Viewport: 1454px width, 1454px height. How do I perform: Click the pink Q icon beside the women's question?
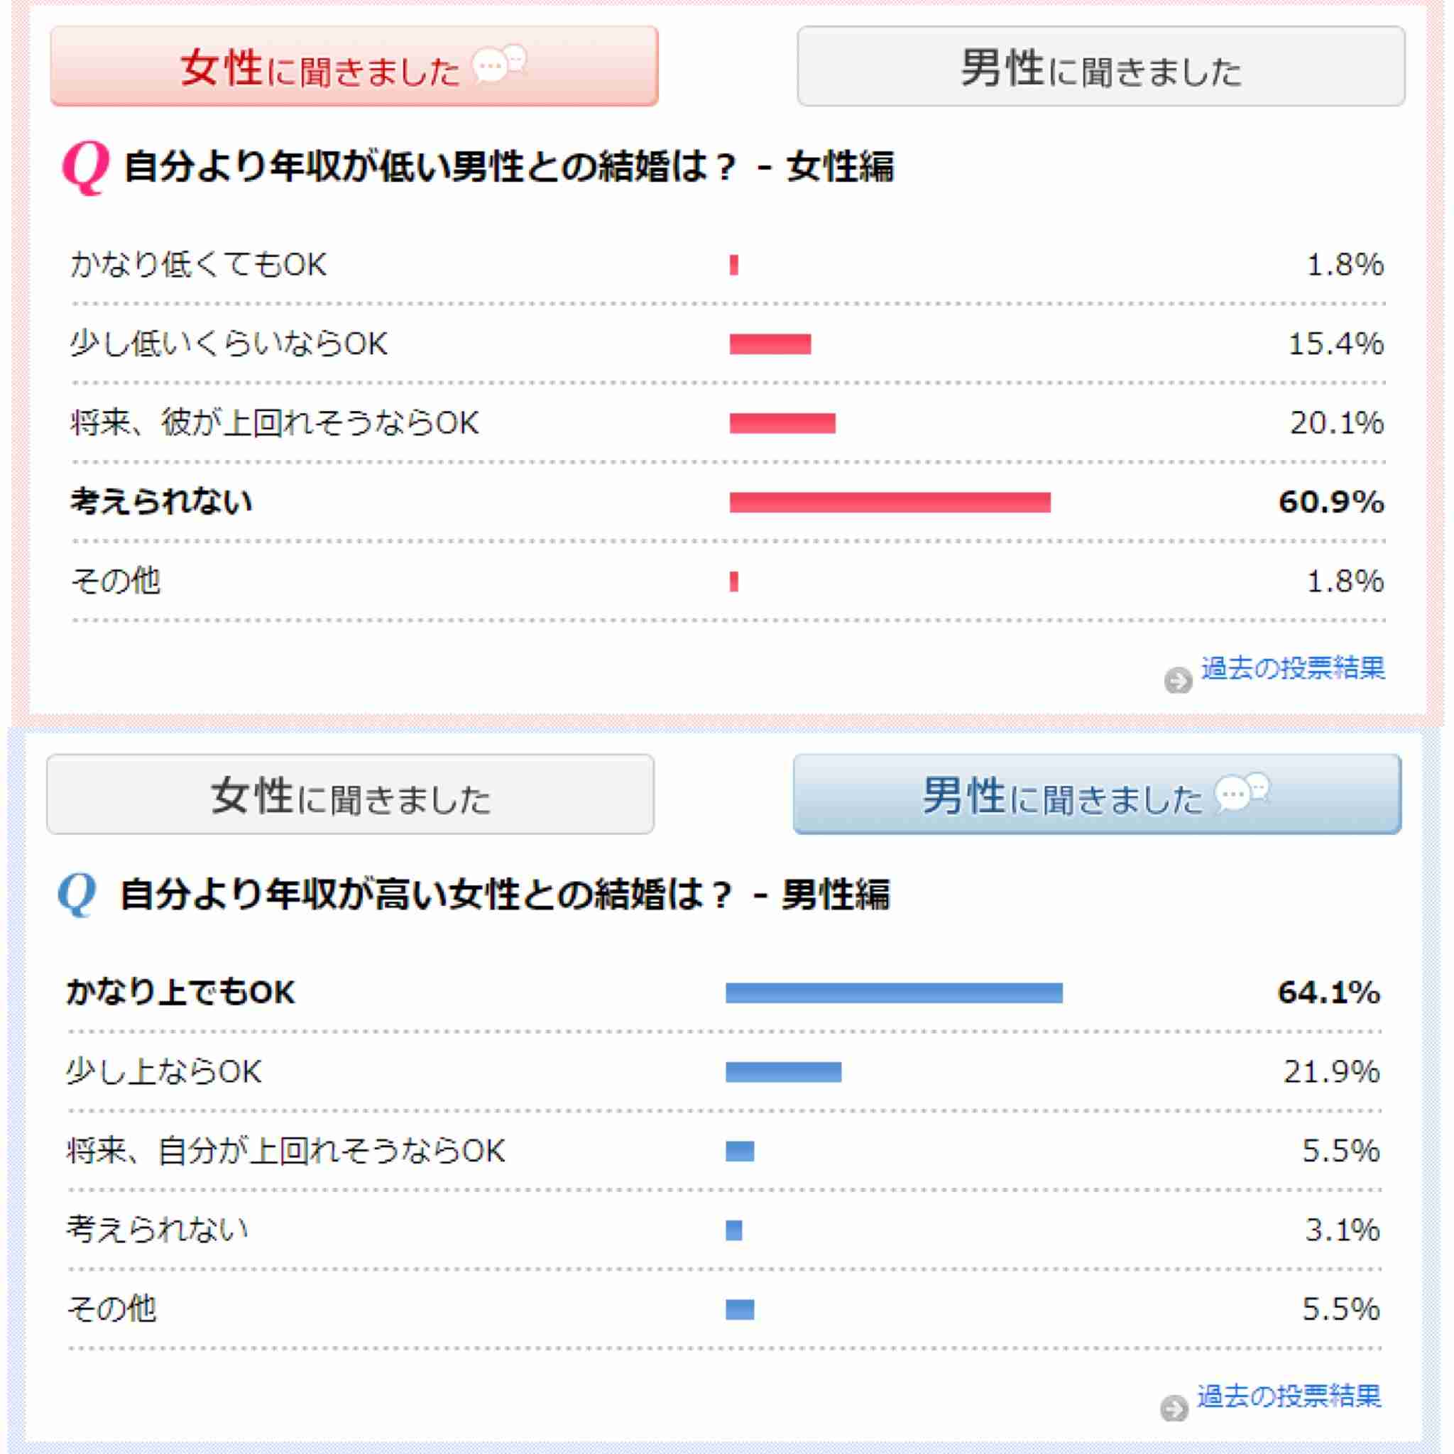click(x=85, y=168)
